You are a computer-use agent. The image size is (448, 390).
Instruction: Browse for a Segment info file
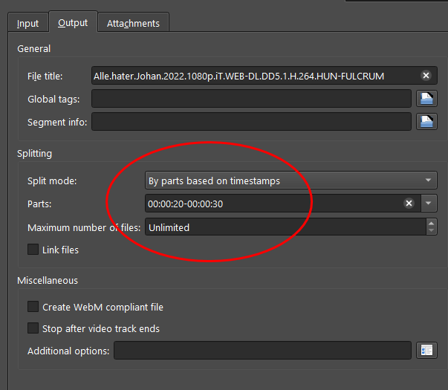[426, 121]
